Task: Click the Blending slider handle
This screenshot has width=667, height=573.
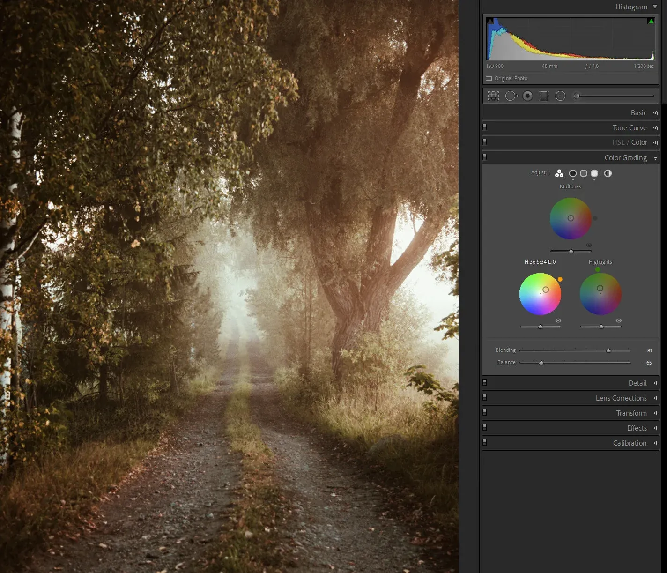Action: [608, 350]
